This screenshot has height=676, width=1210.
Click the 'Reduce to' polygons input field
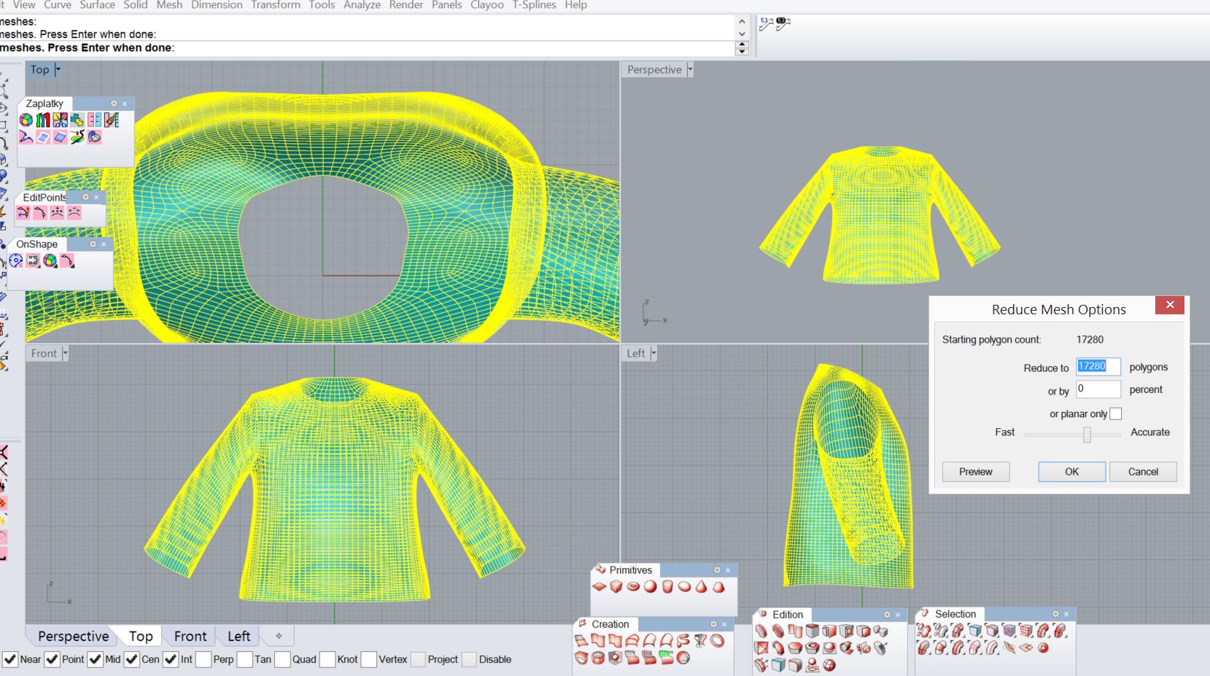[1098, 367]
